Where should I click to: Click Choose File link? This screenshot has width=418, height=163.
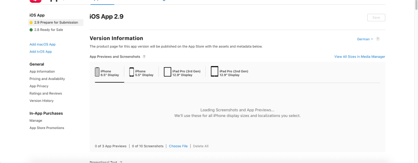[x=178, y=146]
